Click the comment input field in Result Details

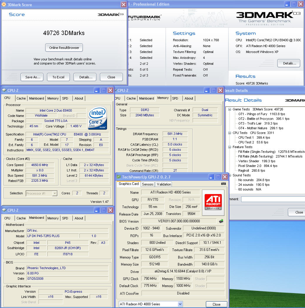(273, 199)
